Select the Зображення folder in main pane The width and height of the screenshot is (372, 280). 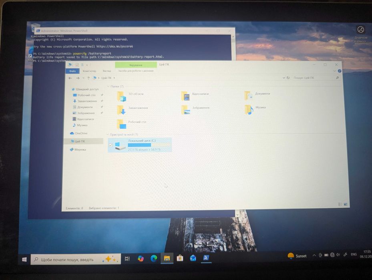pos(195,110)
